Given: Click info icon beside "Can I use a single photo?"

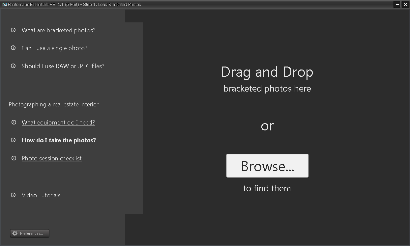Looking at the screenshot, I should pyautogui.click(x=13, y=48).
